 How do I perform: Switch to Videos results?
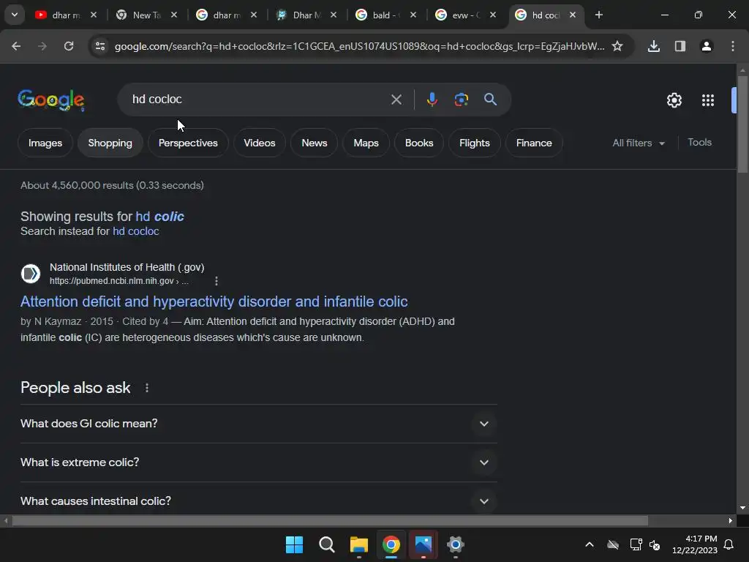coord(260,143)
